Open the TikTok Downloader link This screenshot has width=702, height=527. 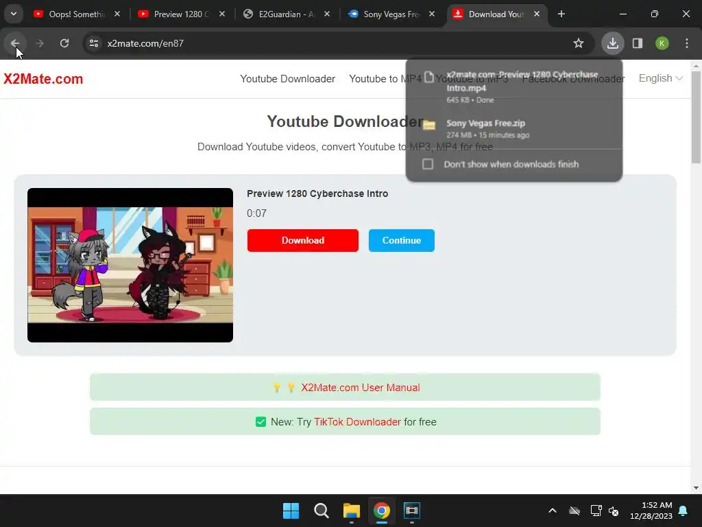coord(357,422)
